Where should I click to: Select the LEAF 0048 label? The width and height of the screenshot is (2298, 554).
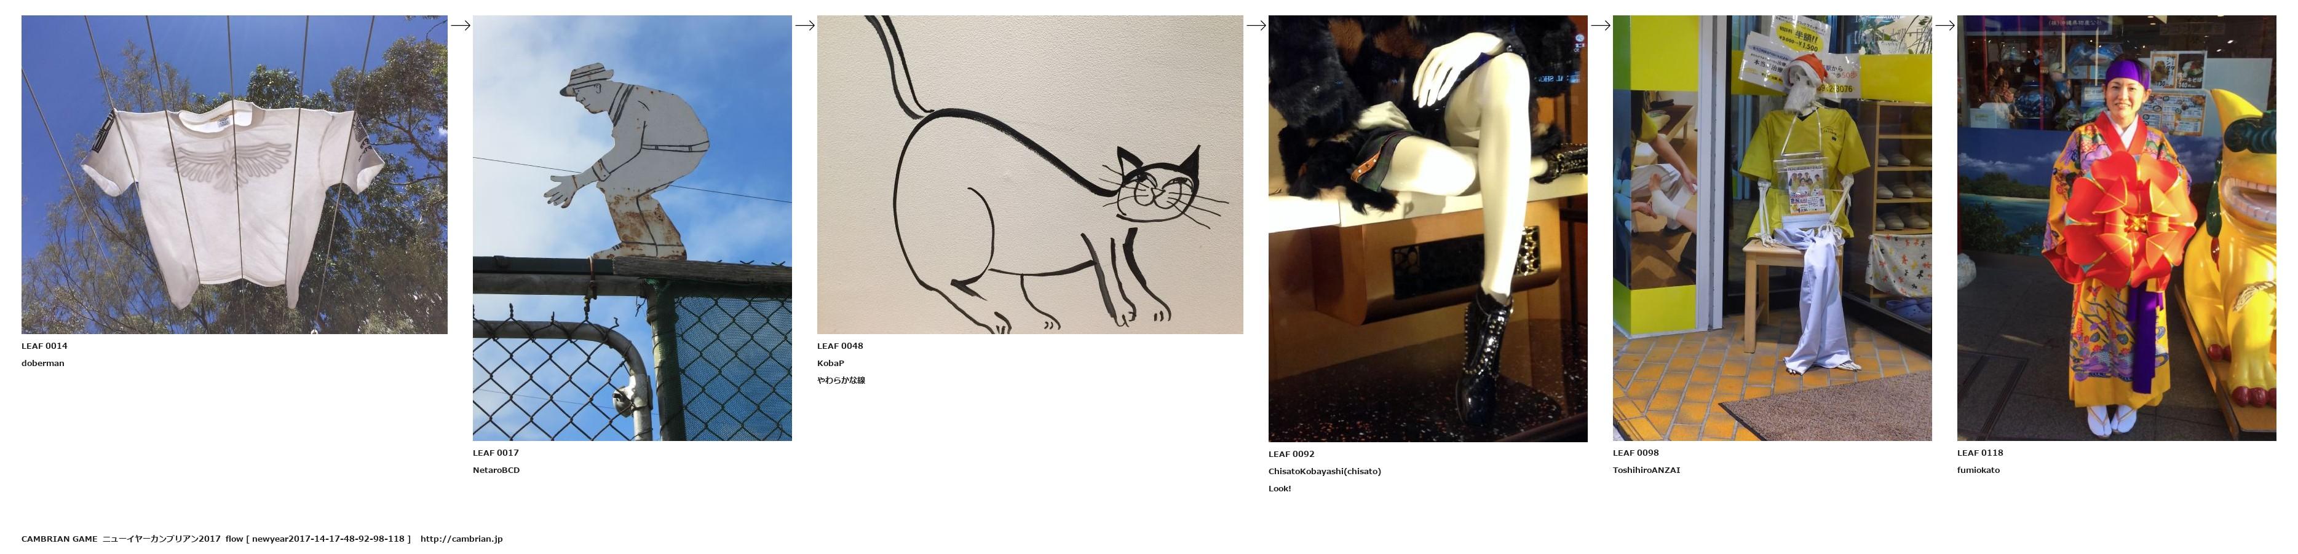(841, 346)
